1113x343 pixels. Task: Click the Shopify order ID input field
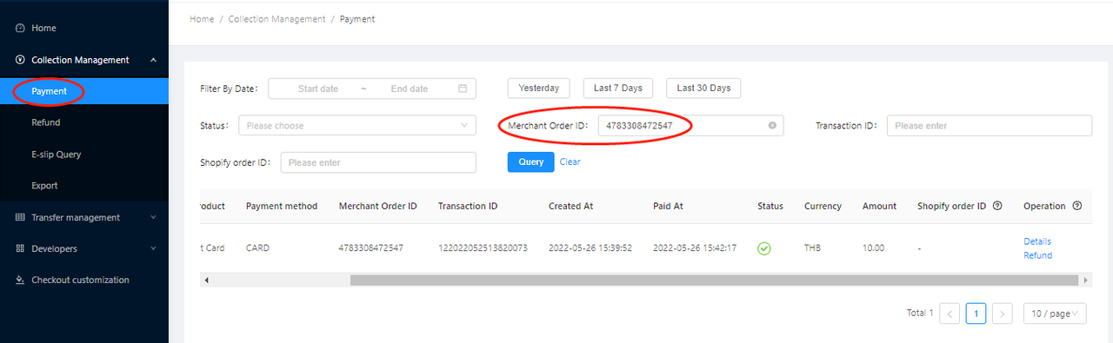(x=378, y=162)
